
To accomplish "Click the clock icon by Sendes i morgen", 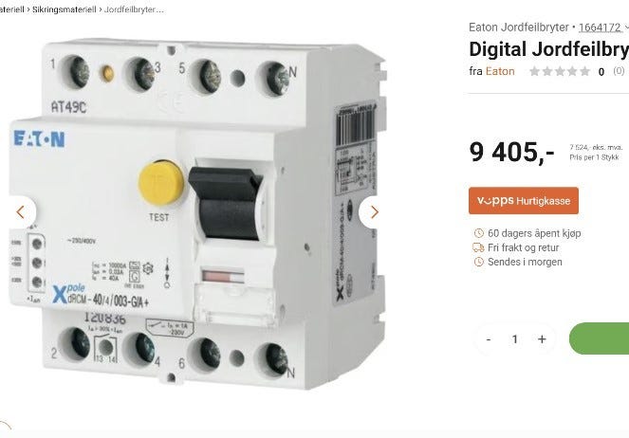I will [x=478, y=262].
